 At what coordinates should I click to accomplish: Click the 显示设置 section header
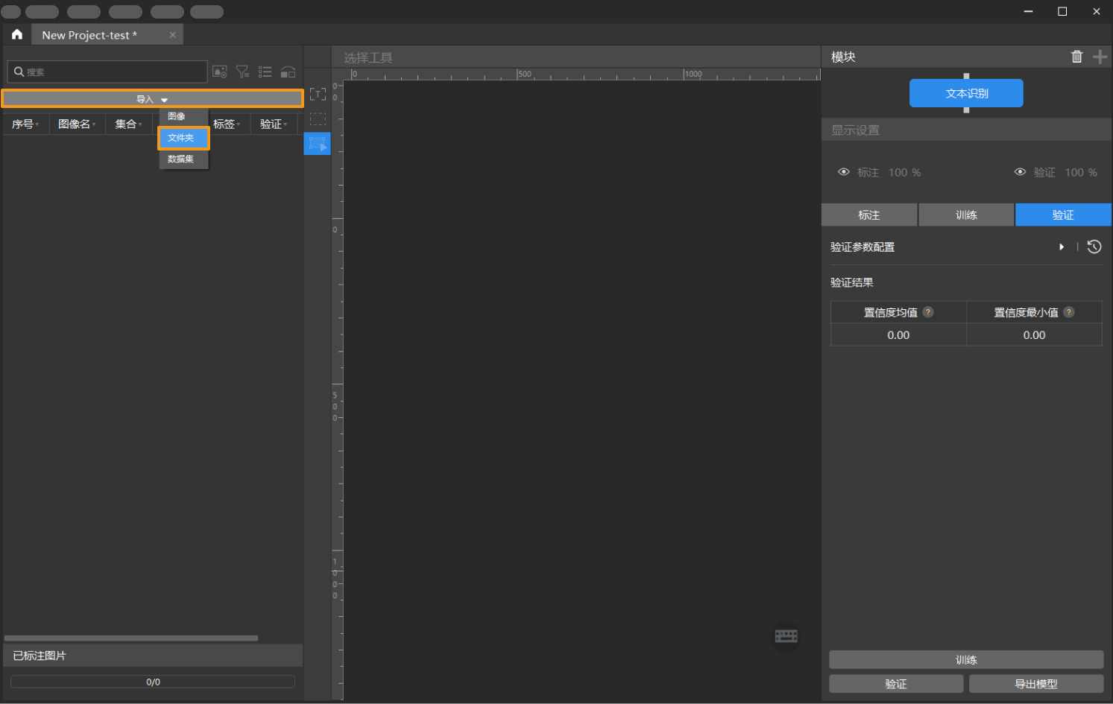click(966, 130)
